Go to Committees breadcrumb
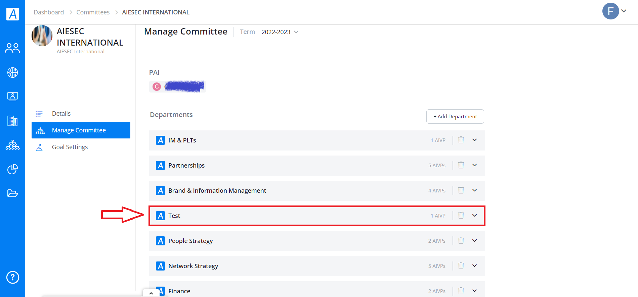 click(x=93, y=12)
